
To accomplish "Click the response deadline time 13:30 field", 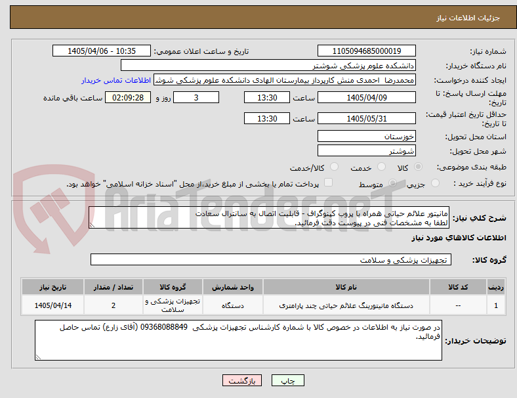I will point(267,98).
